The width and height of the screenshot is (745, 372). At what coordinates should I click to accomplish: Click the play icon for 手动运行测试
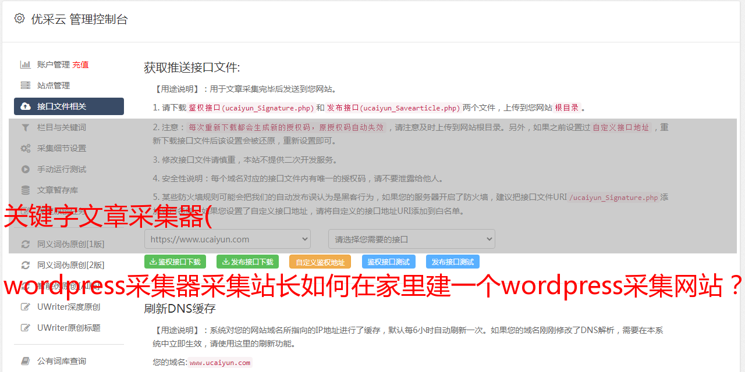tap(26, 169)
